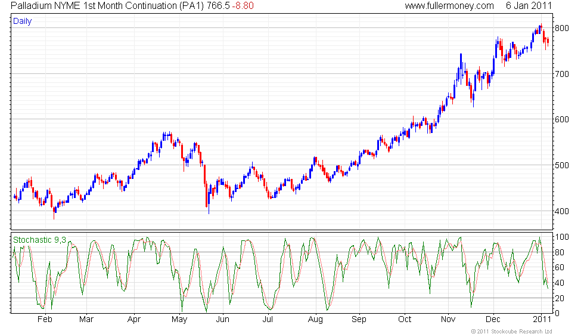Screen dimensions: 584x334
Task: Click the Mar month label
Action: pyautogui.click(x=86, y=320)
